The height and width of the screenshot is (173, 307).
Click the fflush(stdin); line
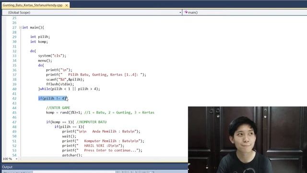pos(60,84)
